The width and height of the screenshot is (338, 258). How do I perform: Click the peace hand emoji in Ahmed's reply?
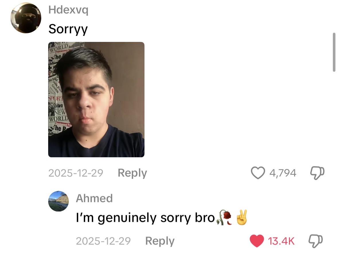click(242, 218)
